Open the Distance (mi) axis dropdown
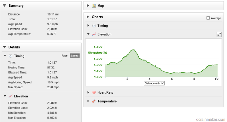Screen dimensions: 227x122 [x=154, y=83]
